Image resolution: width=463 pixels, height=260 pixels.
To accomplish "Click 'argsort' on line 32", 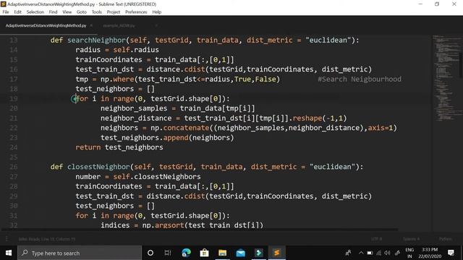I will click(169, 225).
